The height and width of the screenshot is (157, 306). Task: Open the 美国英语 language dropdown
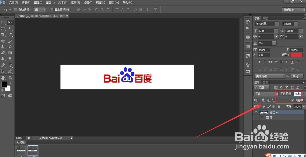coord(269,76)
